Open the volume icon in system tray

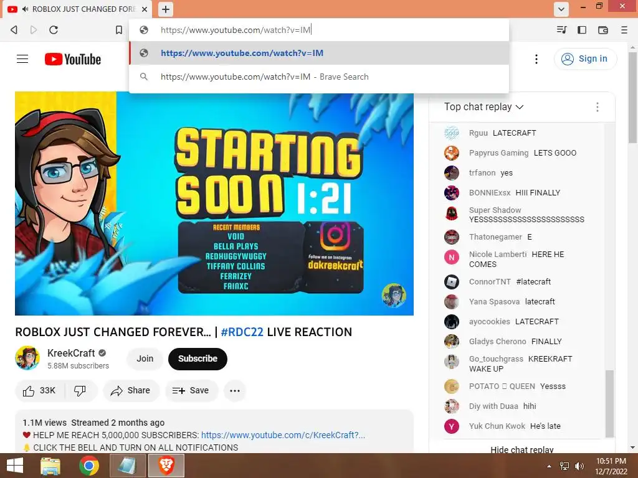(579, 466)
